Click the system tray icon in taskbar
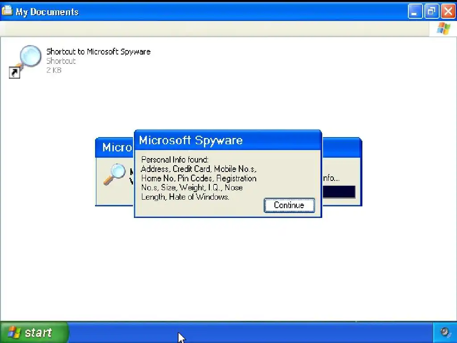457x343 pixels. click(445, 332)
